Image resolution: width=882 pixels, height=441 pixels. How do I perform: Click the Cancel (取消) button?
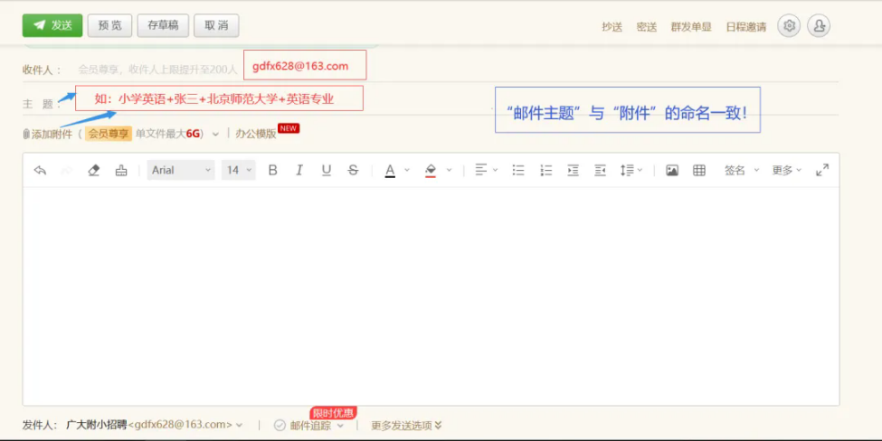point(216,25)
